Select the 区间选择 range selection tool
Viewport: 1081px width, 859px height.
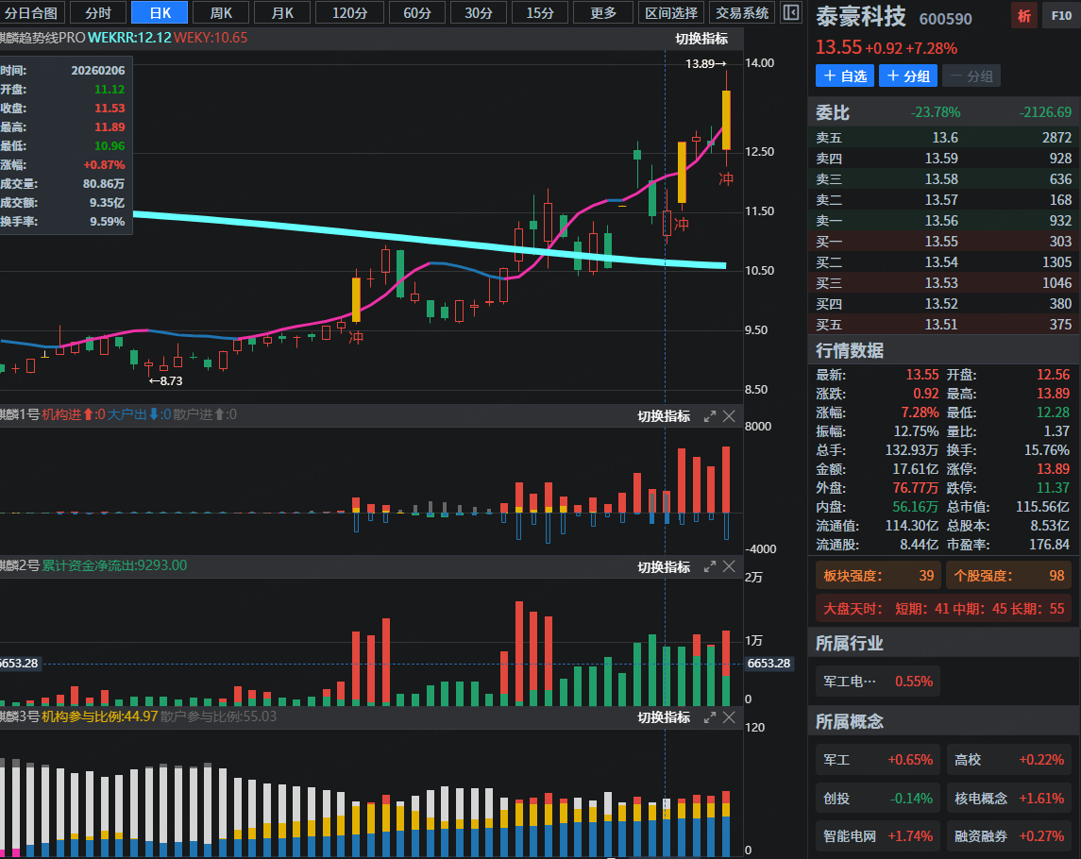(671, 13)
